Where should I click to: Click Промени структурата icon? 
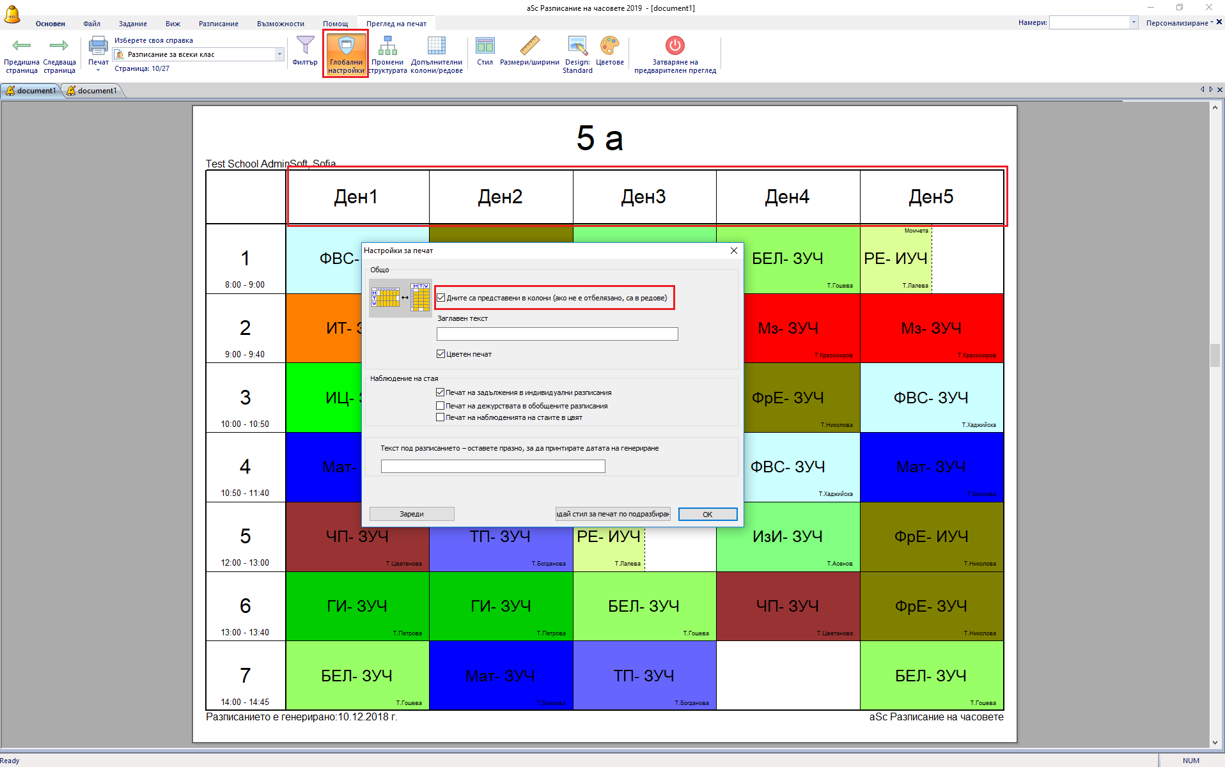(x=387, y=46)
